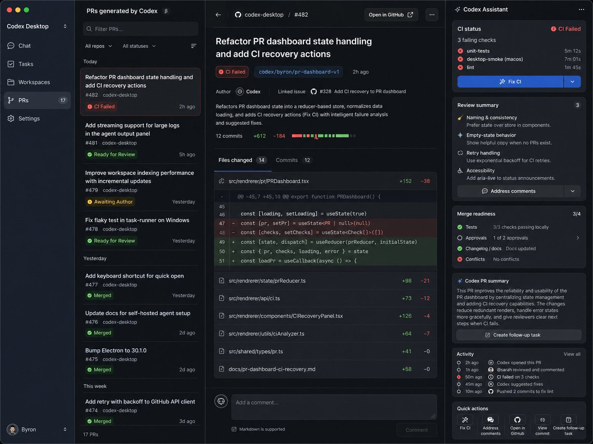Click the Open in GitHub quick action icon
Image resolution: width=593 pixels, height=444 pixels.
point(517,420)
